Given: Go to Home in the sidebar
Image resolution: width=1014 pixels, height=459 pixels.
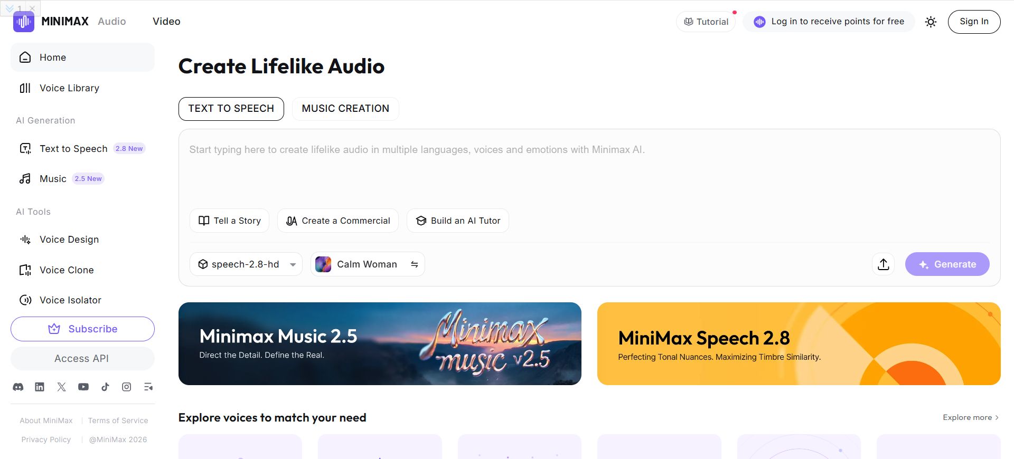Looking at the screenshot, I should (x=82, y=58).
